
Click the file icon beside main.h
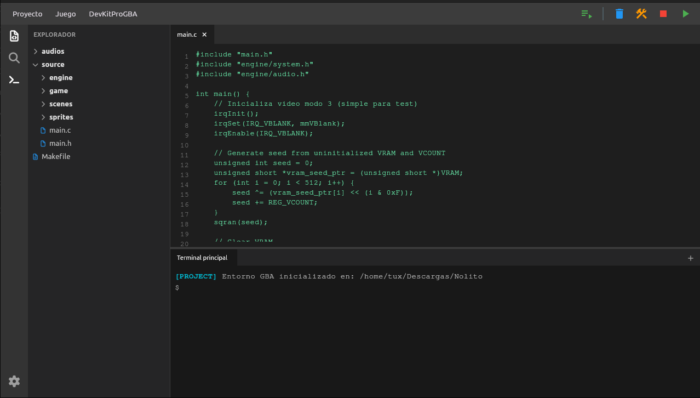pos(44,144)
